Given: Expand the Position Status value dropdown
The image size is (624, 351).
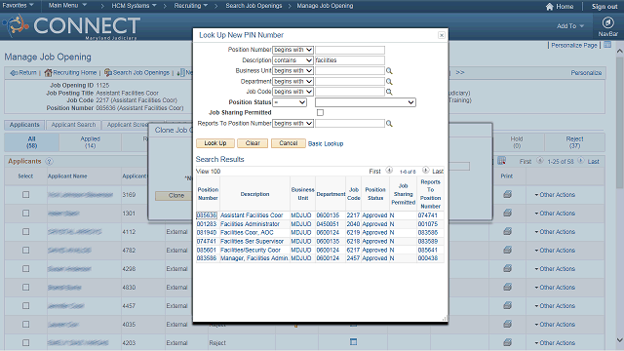Looking at the screenshot, I should pyautogui.click(x=366, y=102).
